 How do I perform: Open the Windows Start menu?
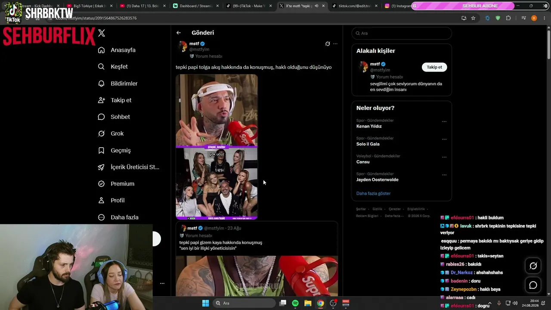[x=205, y=303]
